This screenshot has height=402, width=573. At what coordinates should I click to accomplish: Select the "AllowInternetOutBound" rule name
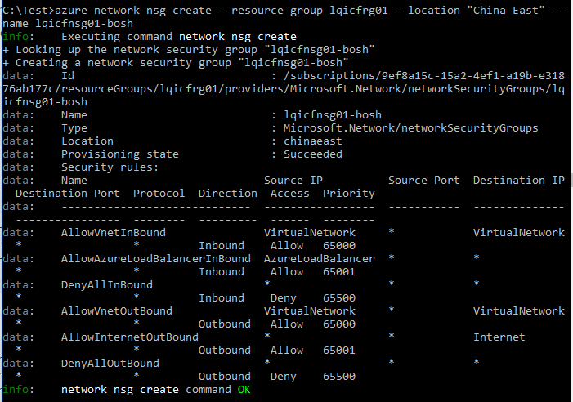click(129, 337)
